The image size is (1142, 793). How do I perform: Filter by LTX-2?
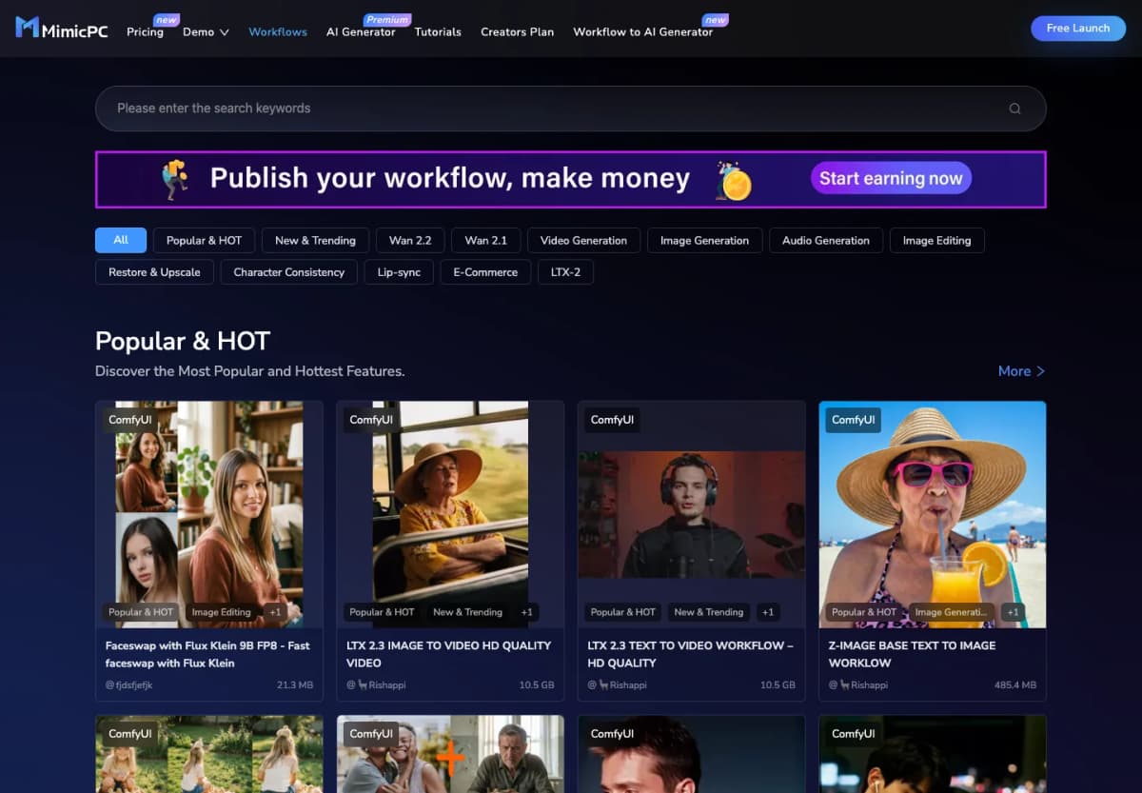(x=565, y=272)
